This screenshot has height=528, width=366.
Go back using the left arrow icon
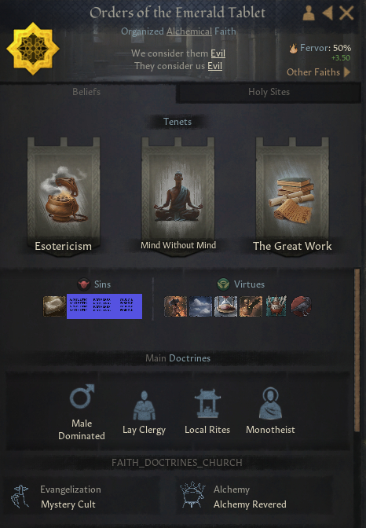(x=328, y=13)
